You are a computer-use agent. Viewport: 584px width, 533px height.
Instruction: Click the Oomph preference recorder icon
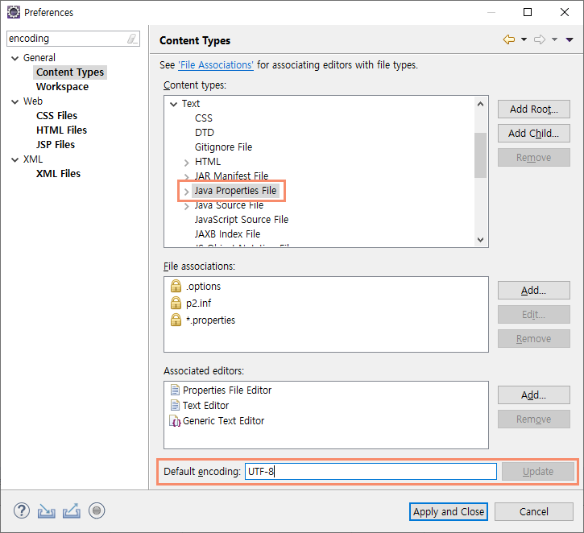[97, 510]
